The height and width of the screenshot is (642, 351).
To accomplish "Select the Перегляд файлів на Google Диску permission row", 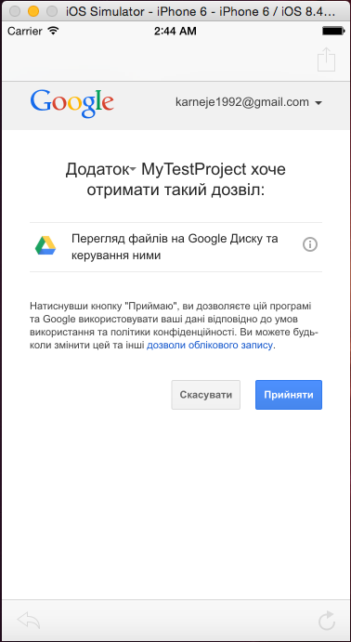I will coord(175,247).
